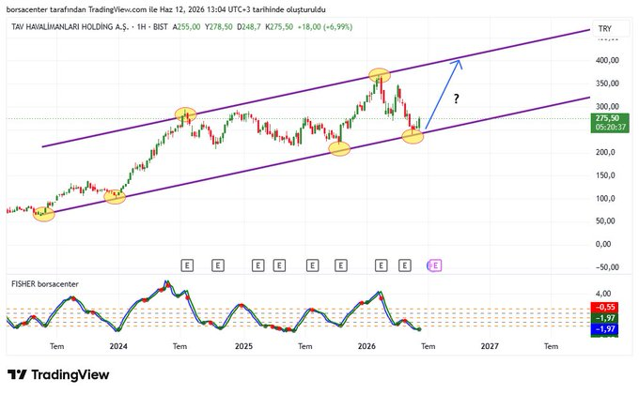
Task: Open the leftmost gray E earnings marker
Action: coord(187,265)
